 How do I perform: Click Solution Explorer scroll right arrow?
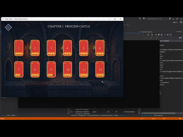(x=181, y=113)
